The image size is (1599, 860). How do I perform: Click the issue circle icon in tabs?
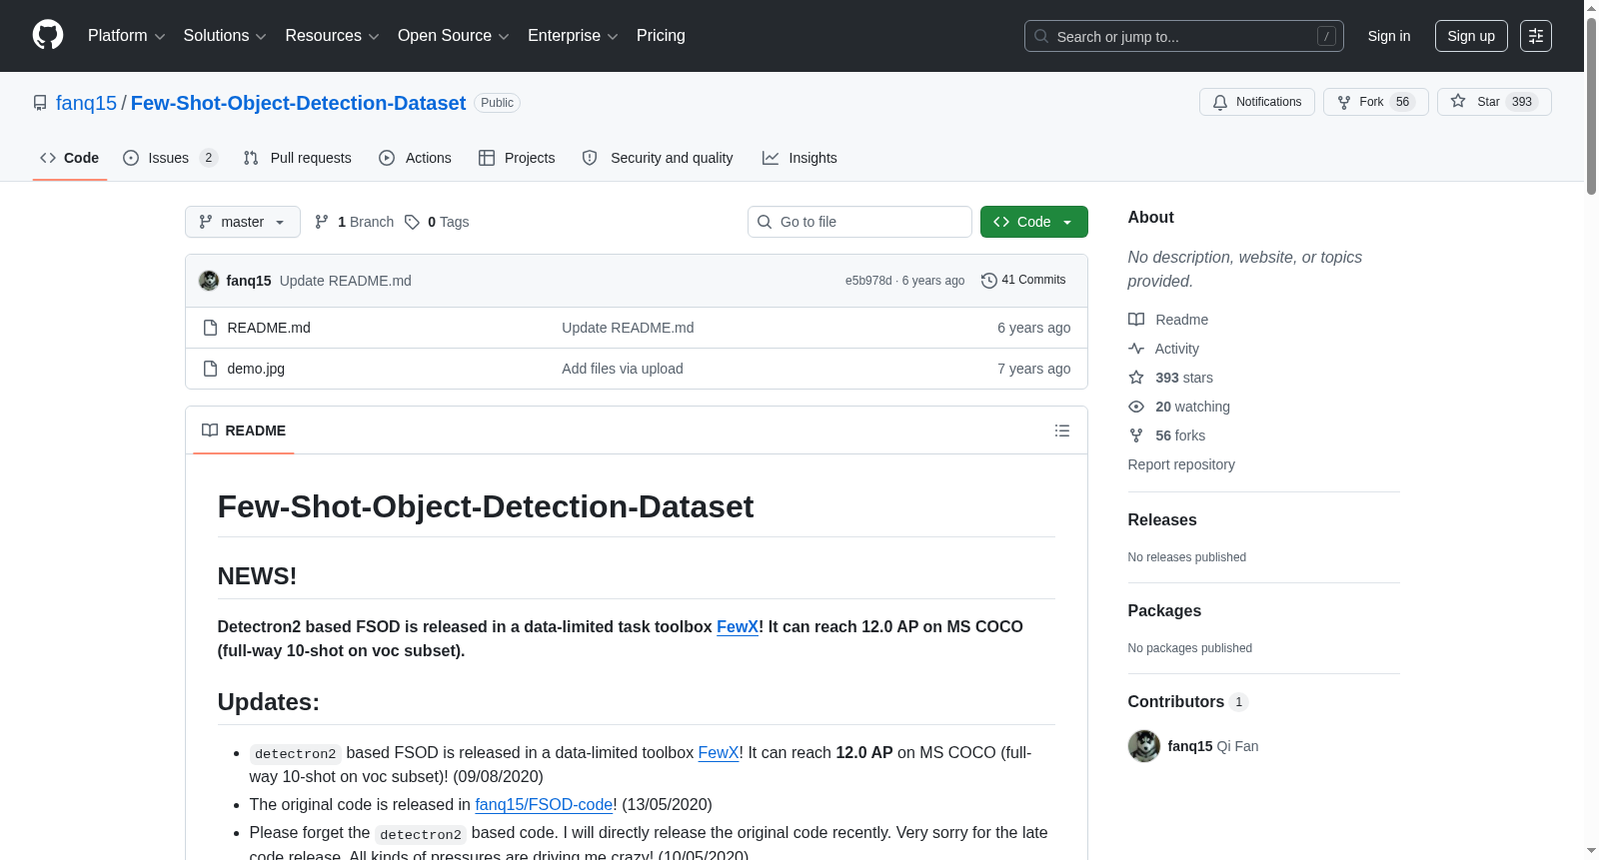pyautogui.click(x=131, y=158)
